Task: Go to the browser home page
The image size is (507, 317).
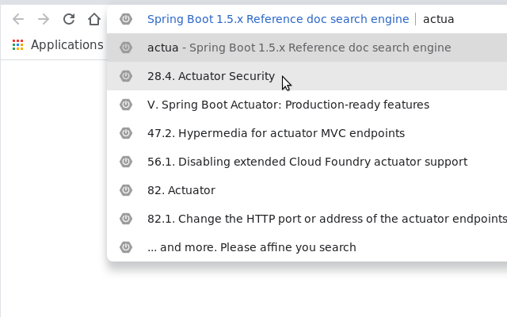Action: click(93, 19)
